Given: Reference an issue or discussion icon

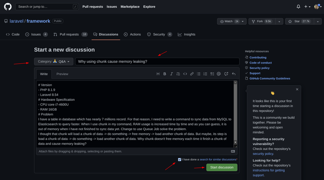Looking at the screenshot, I should click(226, 74).
